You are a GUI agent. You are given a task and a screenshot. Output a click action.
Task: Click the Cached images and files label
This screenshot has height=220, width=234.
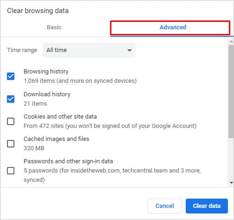[x=57, y=139]
